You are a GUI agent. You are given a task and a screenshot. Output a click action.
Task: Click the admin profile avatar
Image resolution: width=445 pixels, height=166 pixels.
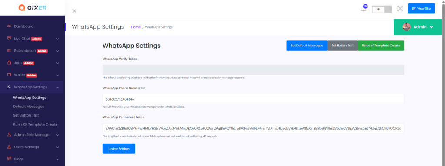point(406,27)
